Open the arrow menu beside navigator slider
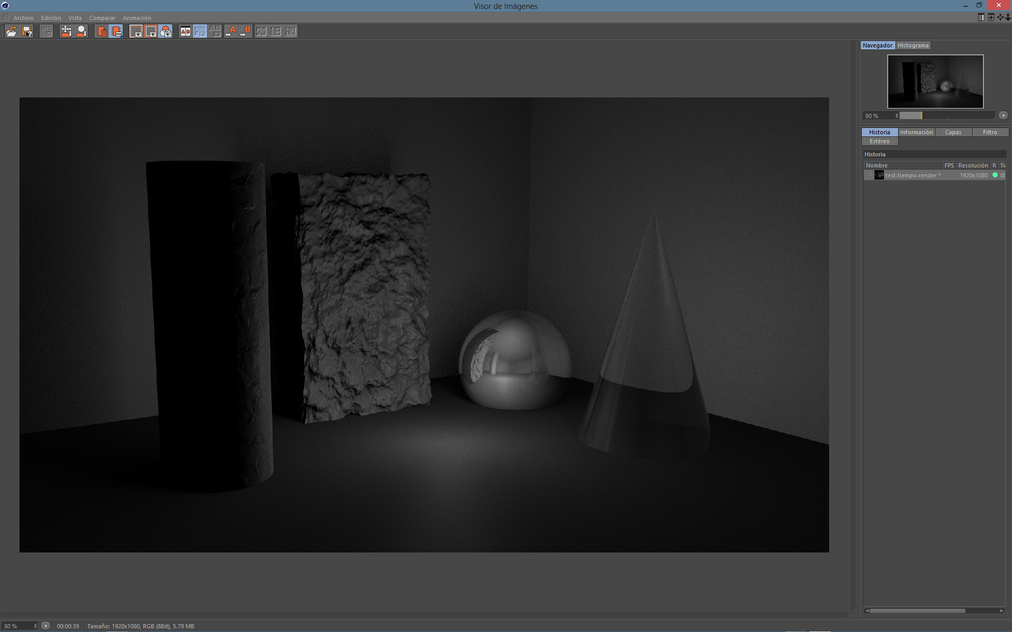 (x=1003, y=115)
